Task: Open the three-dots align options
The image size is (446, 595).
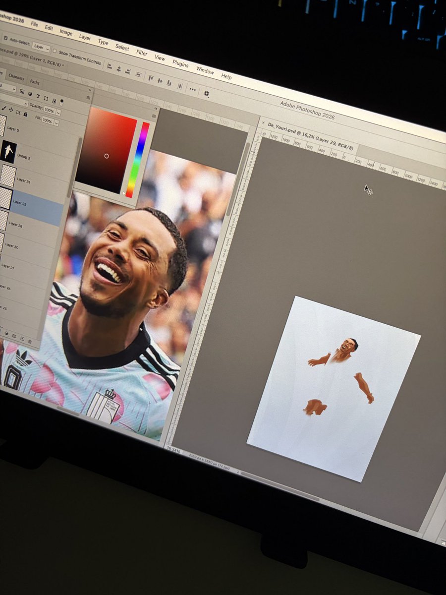Action: pos(192,89)
